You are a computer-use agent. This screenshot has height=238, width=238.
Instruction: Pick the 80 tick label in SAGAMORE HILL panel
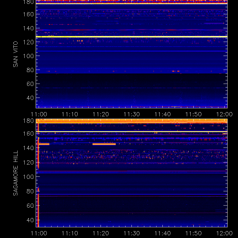[30, 191]
